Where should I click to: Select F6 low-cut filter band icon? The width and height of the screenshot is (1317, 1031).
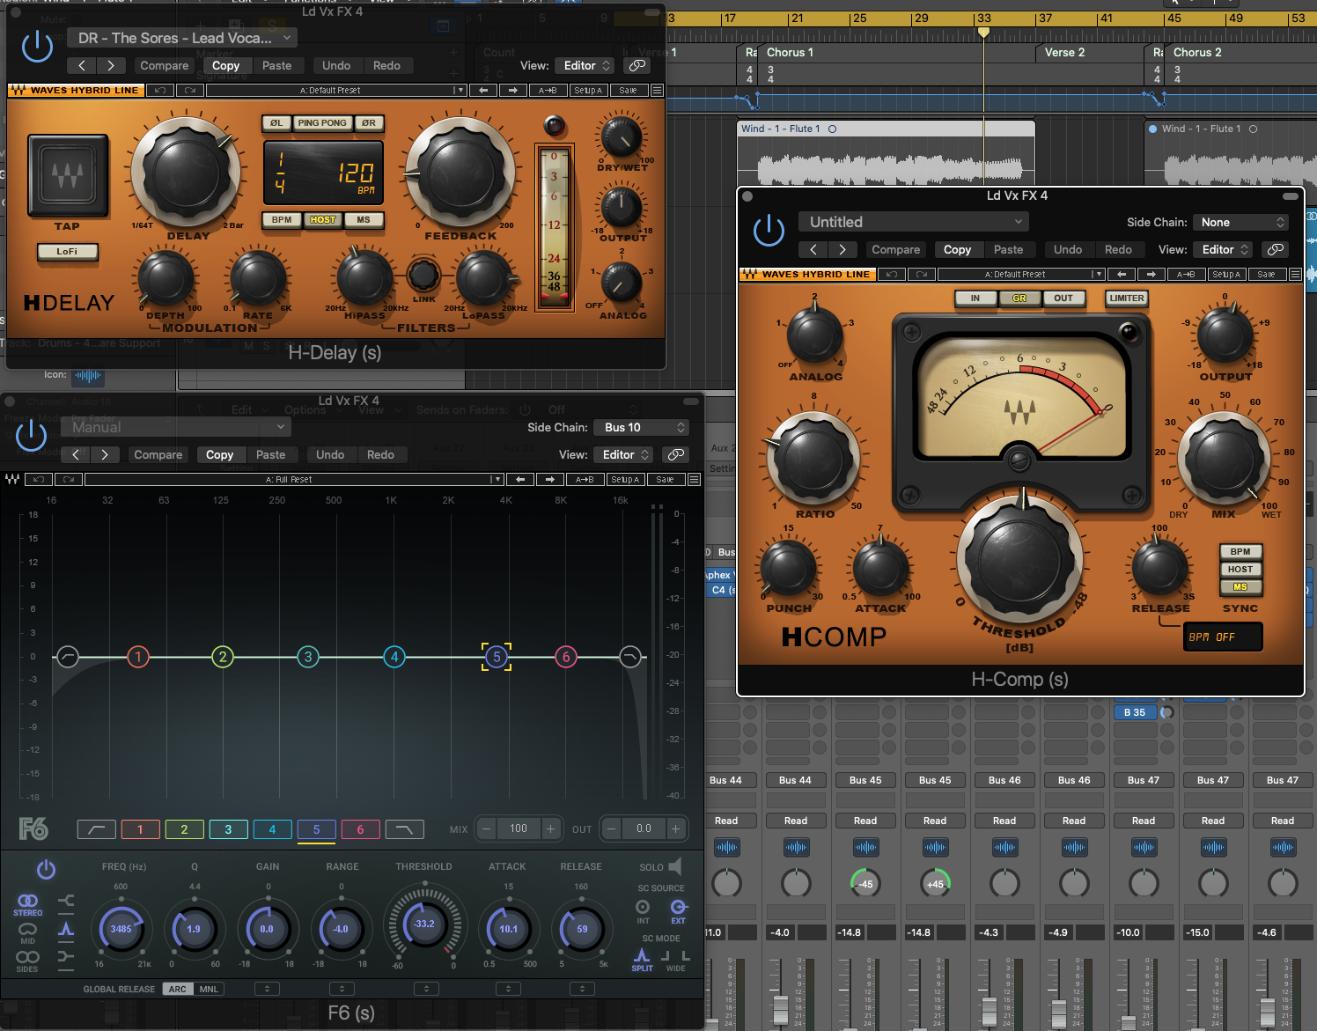point(96,829)
